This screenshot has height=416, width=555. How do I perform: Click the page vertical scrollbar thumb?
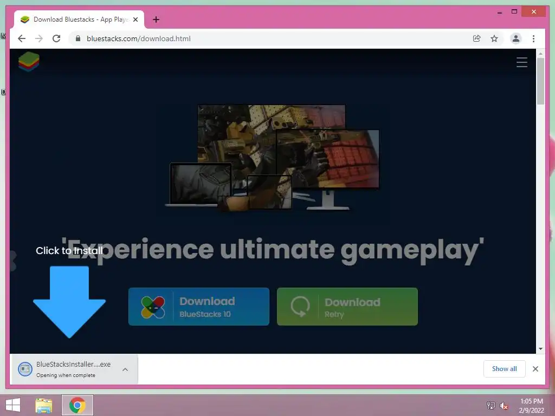[x=540, y=81]
